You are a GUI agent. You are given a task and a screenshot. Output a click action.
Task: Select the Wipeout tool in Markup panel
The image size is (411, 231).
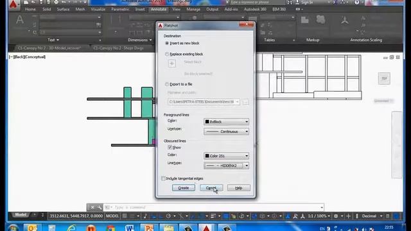pos(304,20)
